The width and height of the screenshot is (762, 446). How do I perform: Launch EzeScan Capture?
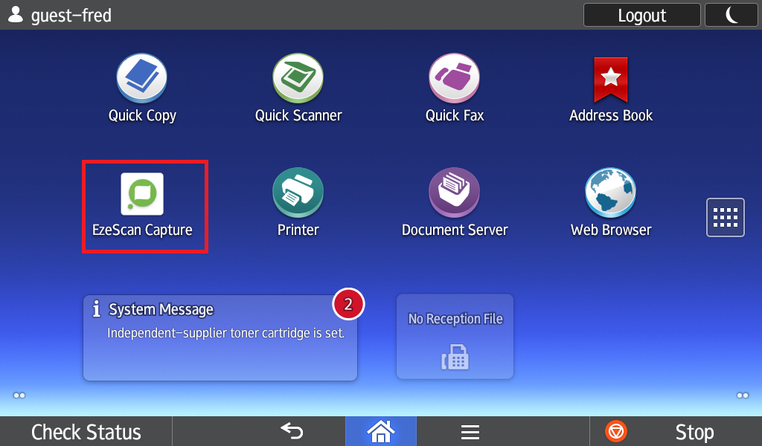[143, 195]
